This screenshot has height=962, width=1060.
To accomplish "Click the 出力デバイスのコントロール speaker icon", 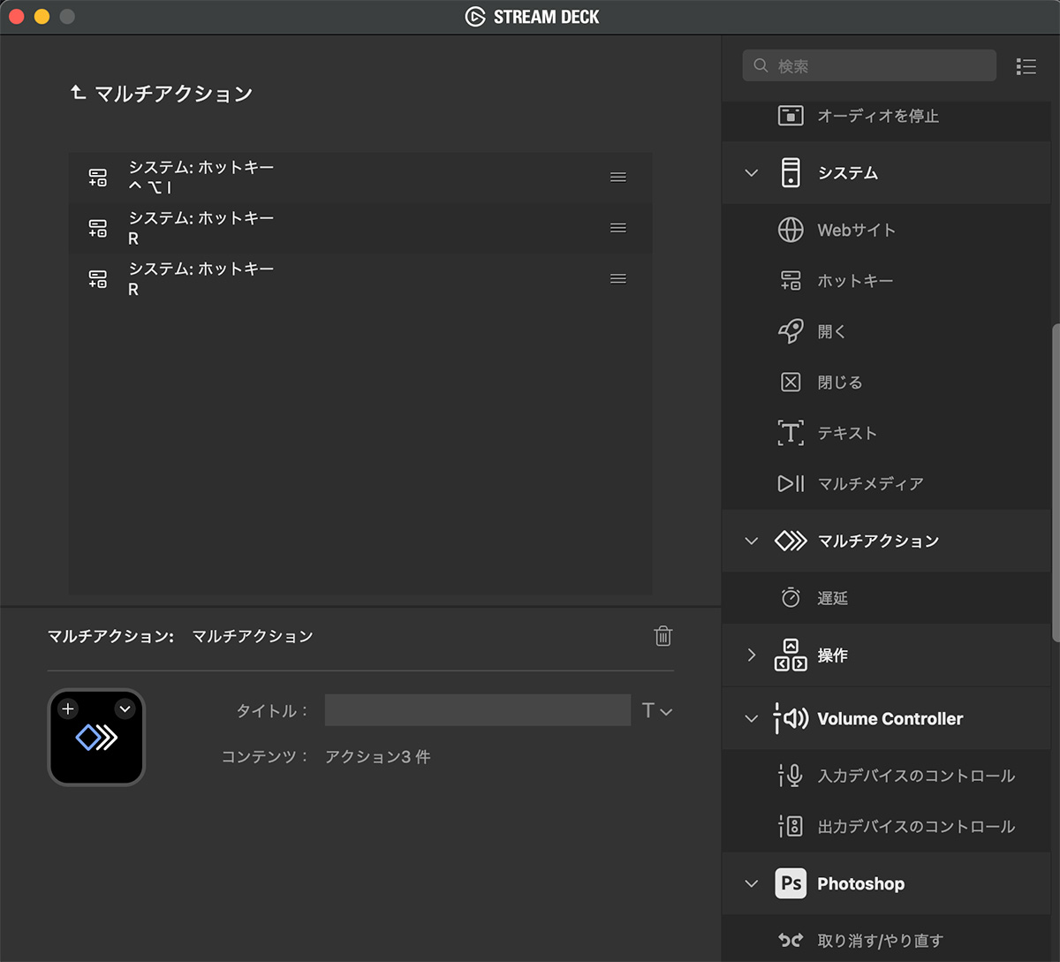I will (x=791, y=827).
